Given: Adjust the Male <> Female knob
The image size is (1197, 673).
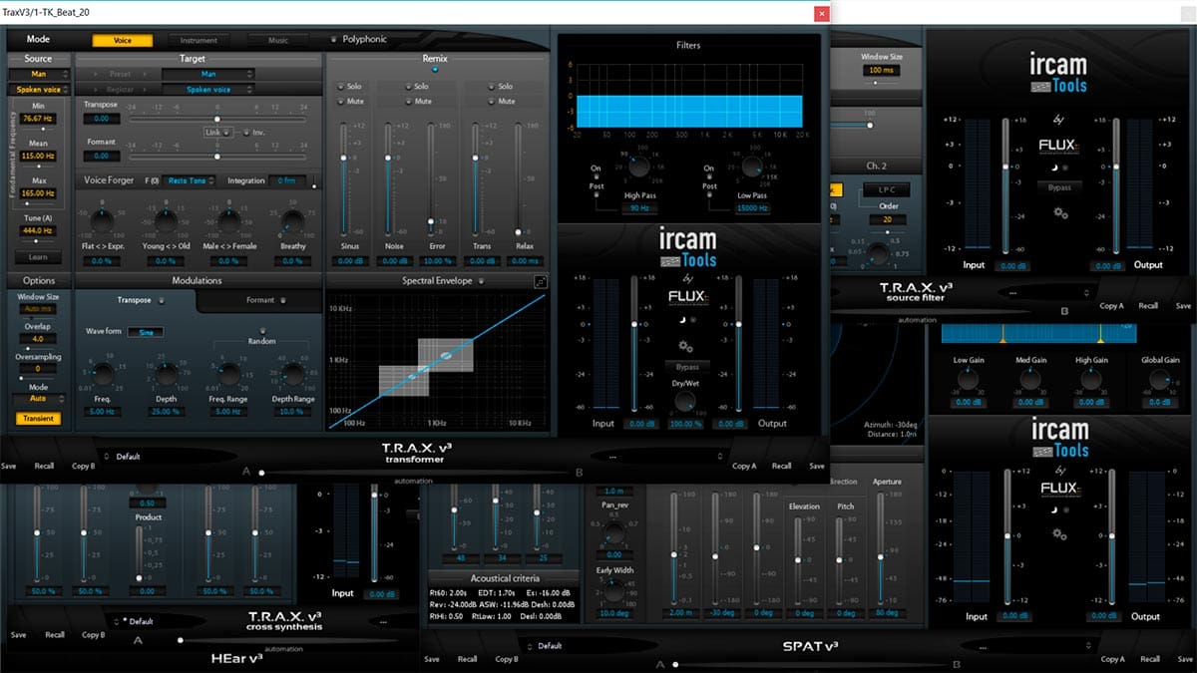Looking at the screenshot, I should (x=228, y=221).
